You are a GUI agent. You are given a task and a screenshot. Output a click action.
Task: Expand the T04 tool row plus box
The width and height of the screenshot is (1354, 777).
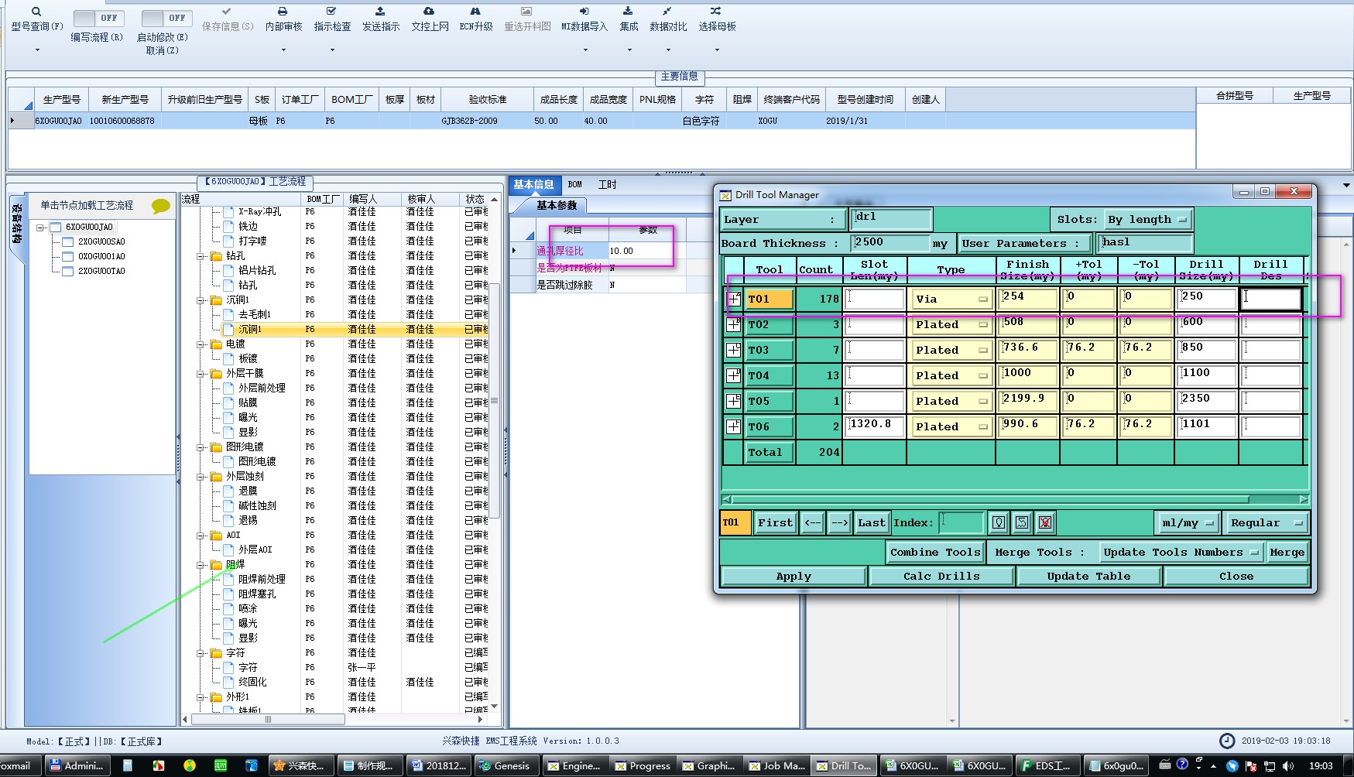734,375
